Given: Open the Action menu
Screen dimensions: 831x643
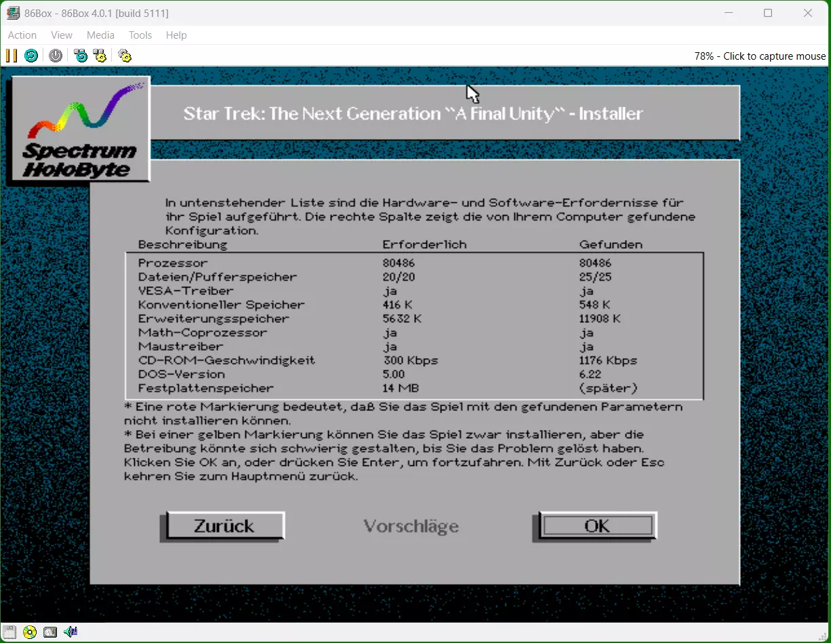Looking at the screenshot, I should (22, 35).
